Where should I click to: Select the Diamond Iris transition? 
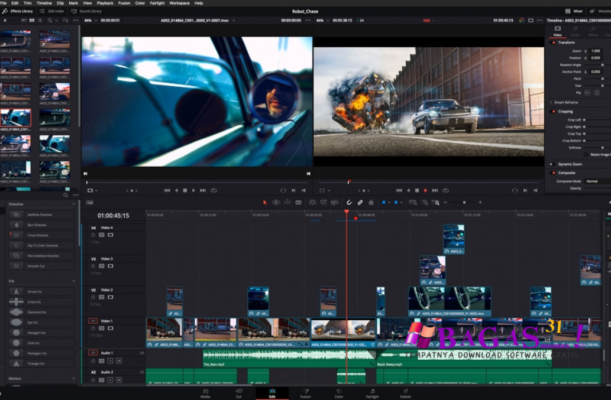pos(41,312)
